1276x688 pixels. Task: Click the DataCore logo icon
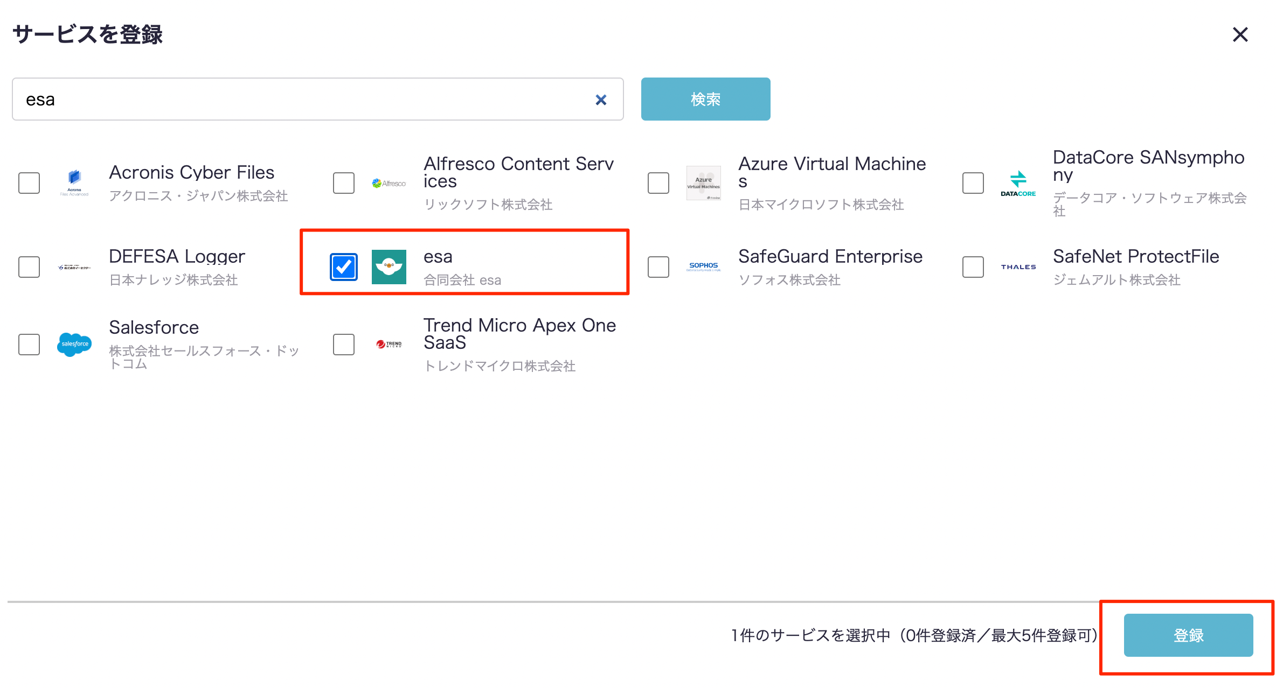(x=1018, y=183)
